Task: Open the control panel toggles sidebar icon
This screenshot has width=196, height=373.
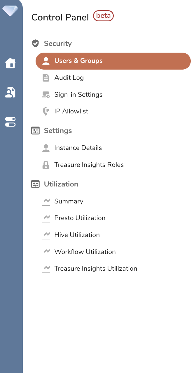Action: pyautogui.click(x=10, y=122)
